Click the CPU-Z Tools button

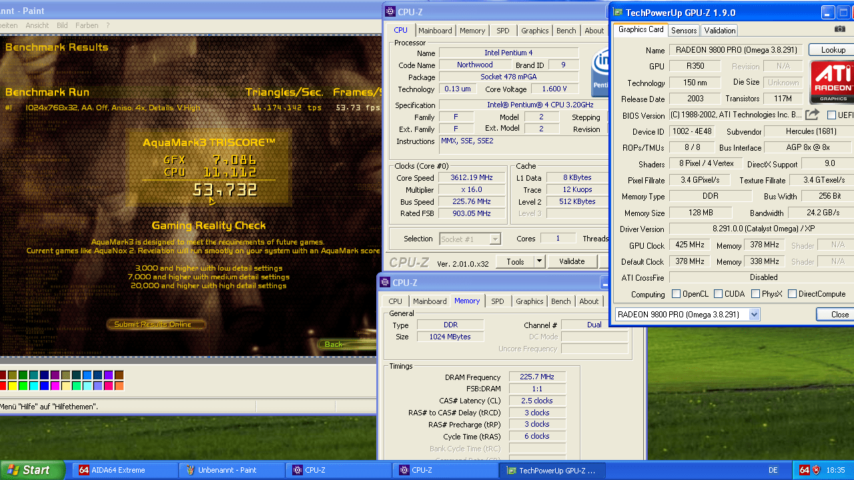point(515,261)
